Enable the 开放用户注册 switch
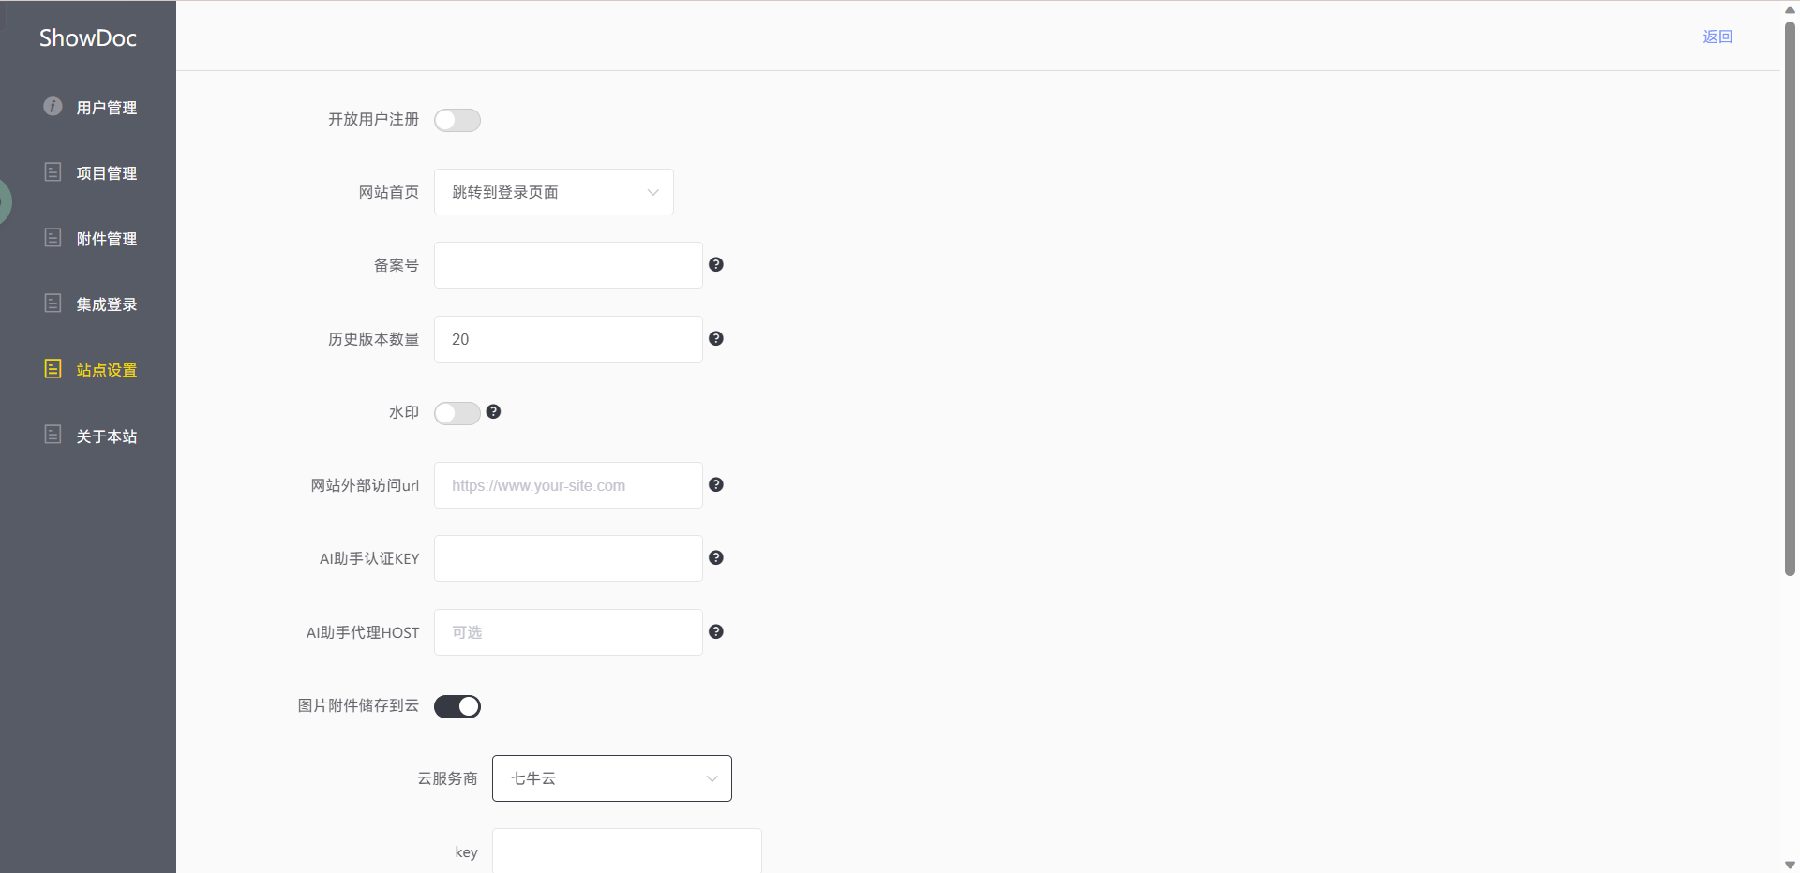Viewport: 1800px width, 873px height. point(457,120)
